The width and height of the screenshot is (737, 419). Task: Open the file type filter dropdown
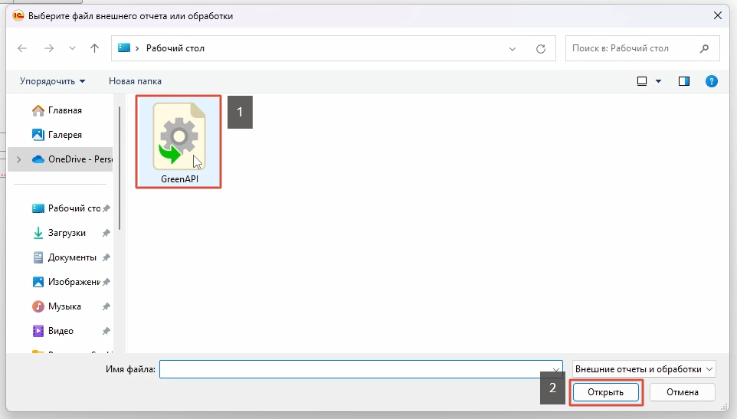click(644, 369)
